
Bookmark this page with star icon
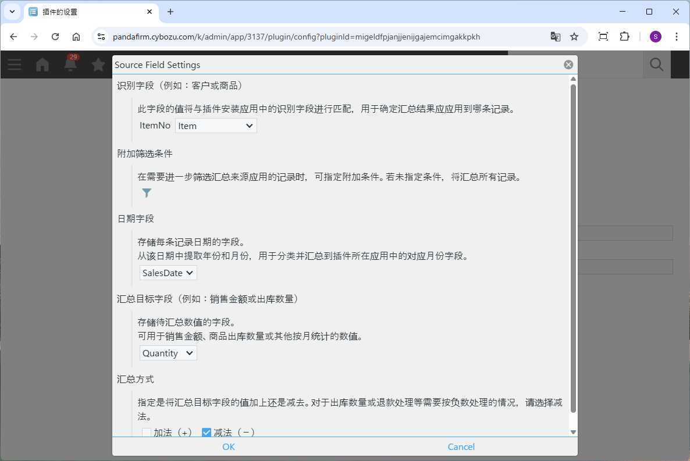click(x=574, y=37)
